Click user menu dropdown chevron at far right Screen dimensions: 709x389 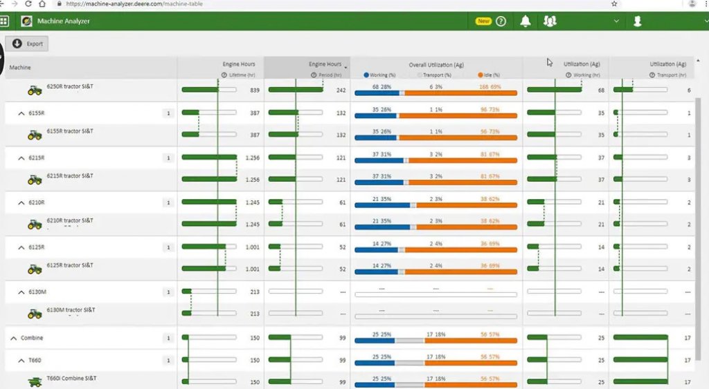coord(706,21)
